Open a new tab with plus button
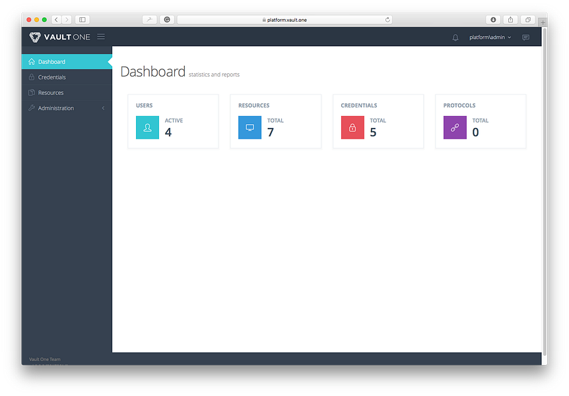 click(543, 22)
